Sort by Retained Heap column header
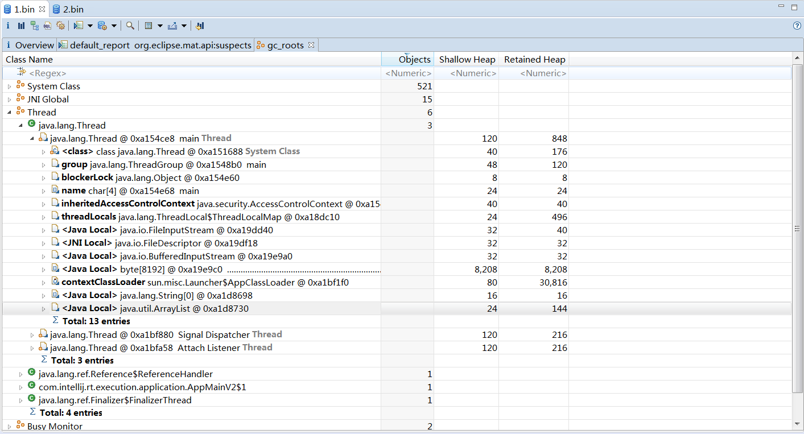Viewport: 804px width, 434px height. pos(534,59)
